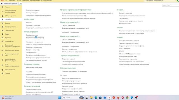
Task: Focus the Поиск (Ctrl+F) field
Action: pos(170,5)
